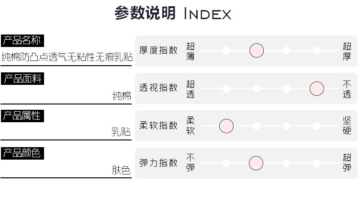
Task: Click the 厚度指数 row label
Action: click(x=158, y=50)
